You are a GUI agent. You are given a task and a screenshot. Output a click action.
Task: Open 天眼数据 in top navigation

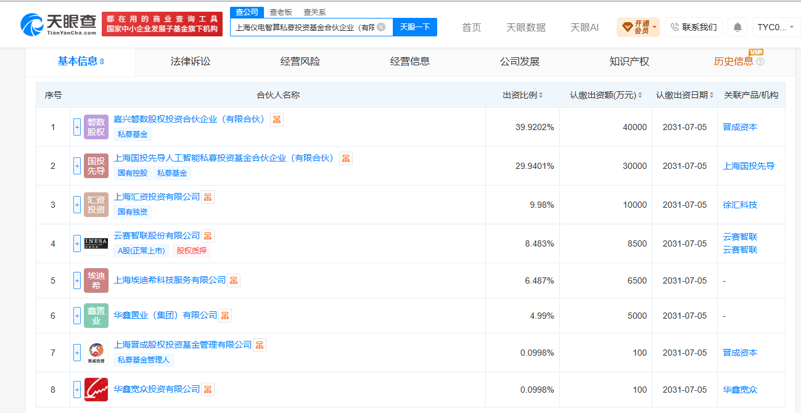(526, 27)
